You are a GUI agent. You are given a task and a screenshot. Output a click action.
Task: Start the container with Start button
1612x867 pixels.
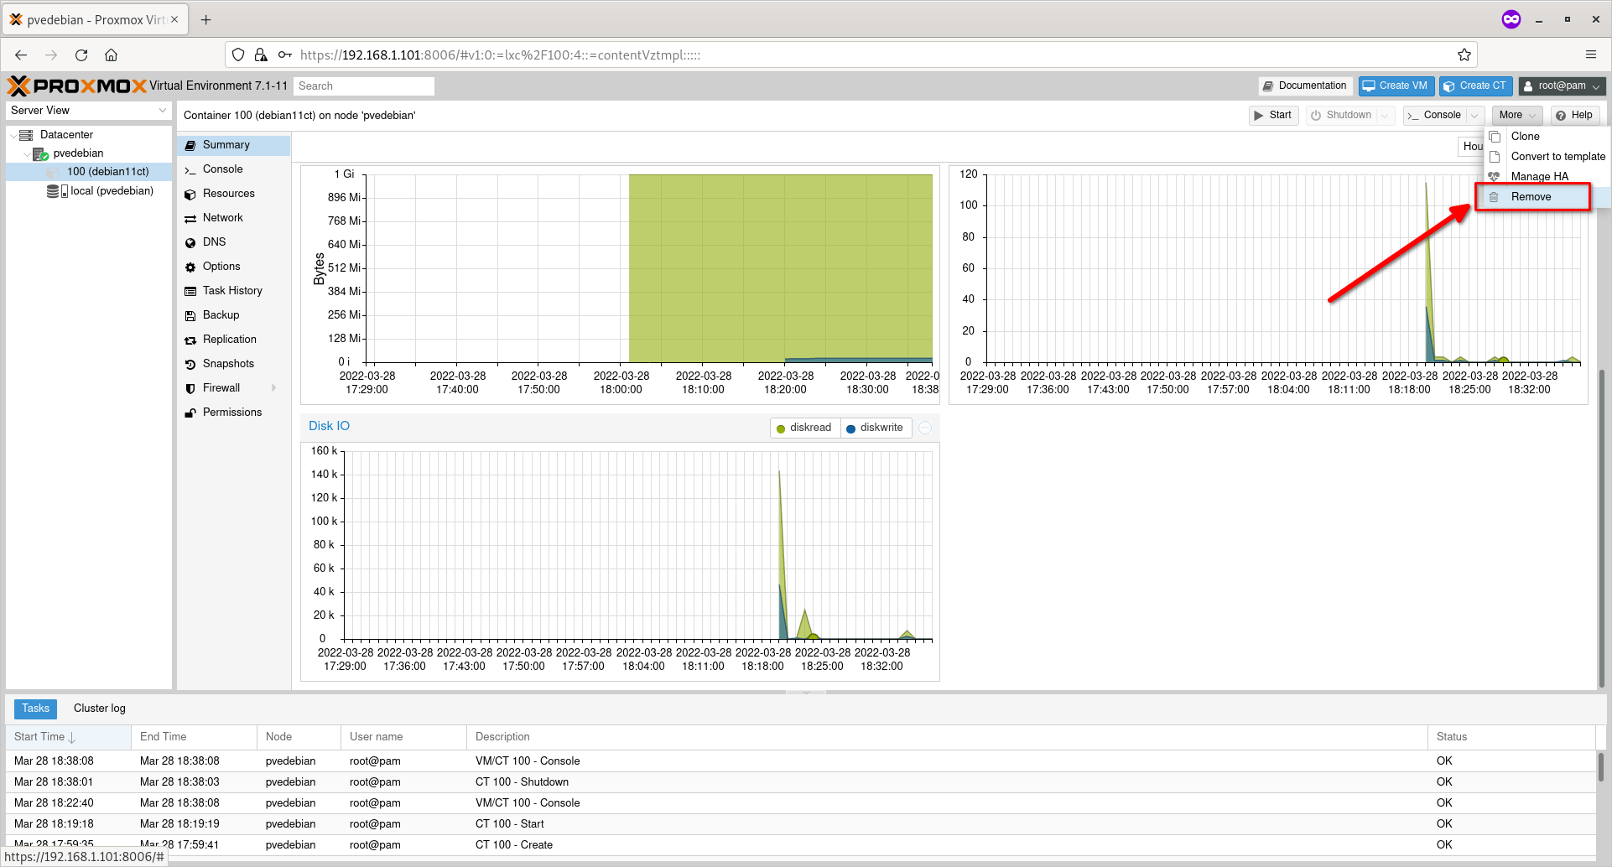1273,115
